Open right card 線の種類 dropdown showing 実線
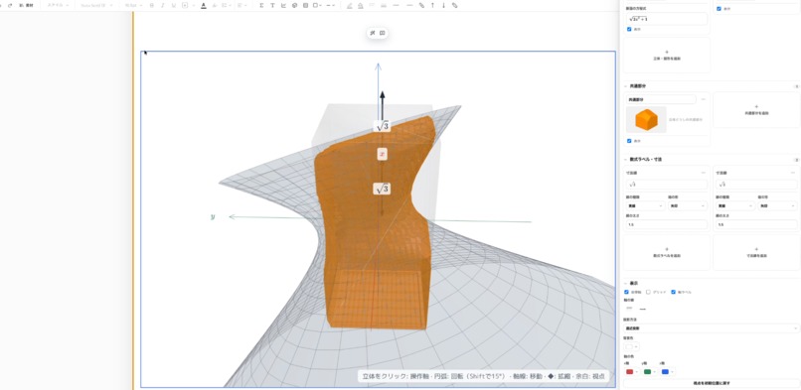The image size is (801, 390). (735, 206)
